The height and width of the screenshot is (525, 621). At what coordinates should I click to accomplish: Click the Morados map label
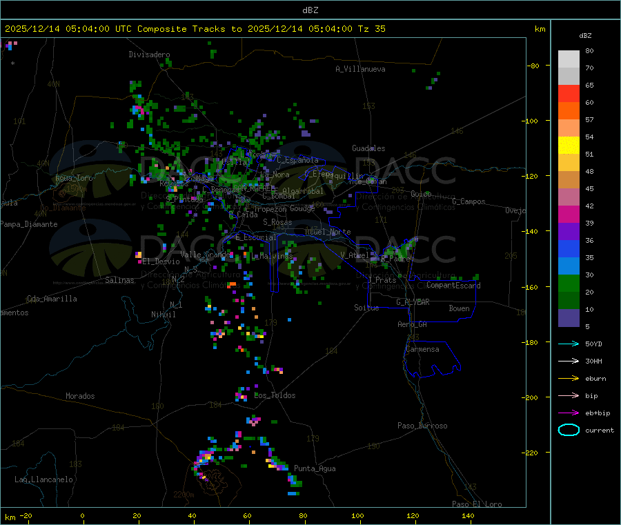click(81, 396)
